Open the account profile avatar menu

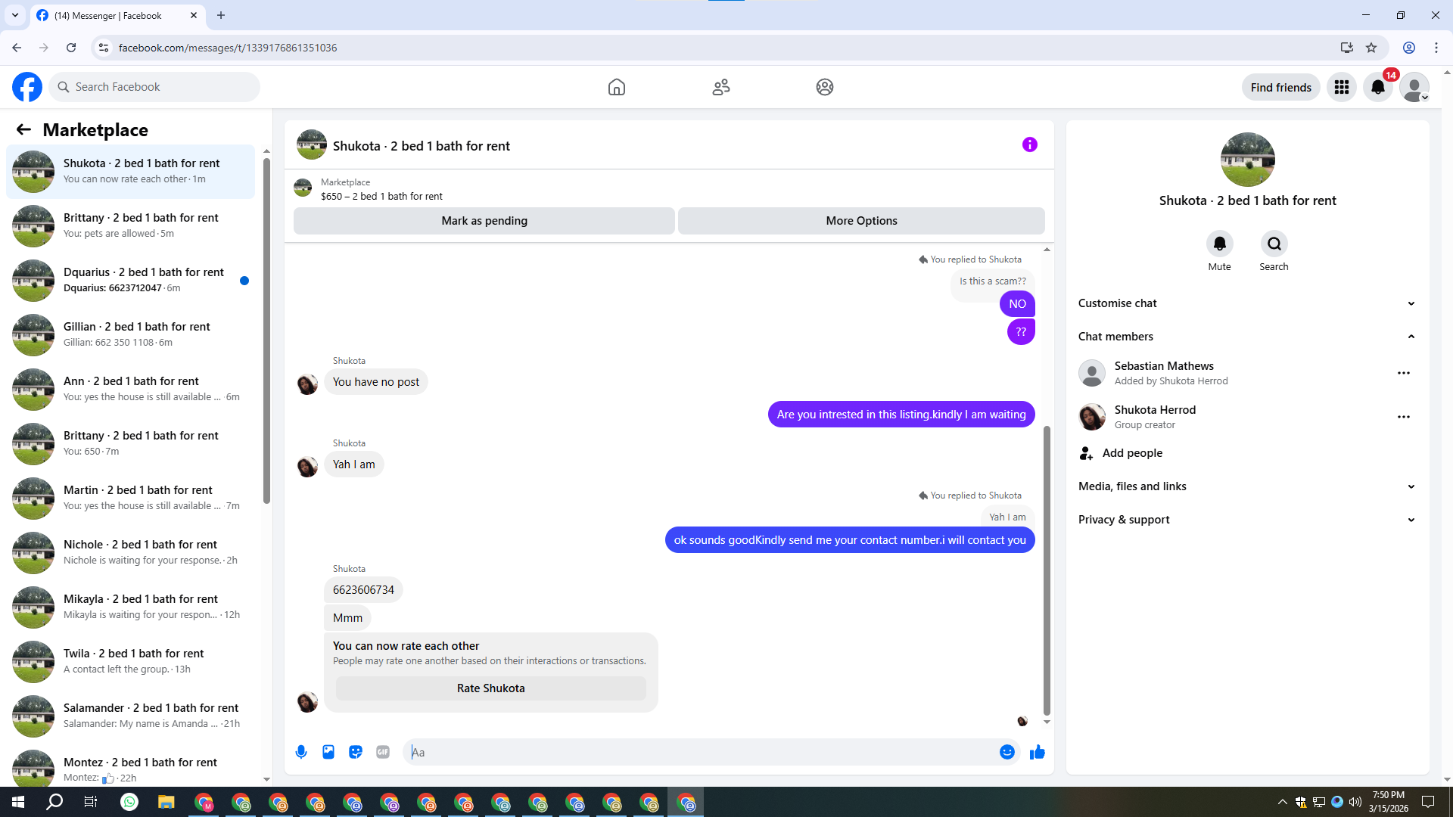point(1414,87)
